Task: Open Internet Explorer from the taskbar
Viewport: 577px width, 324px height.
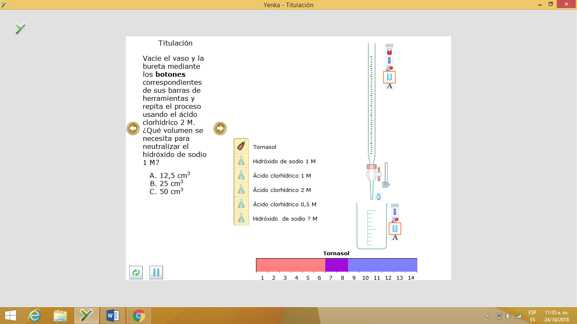Action: [x=35, y=315]
